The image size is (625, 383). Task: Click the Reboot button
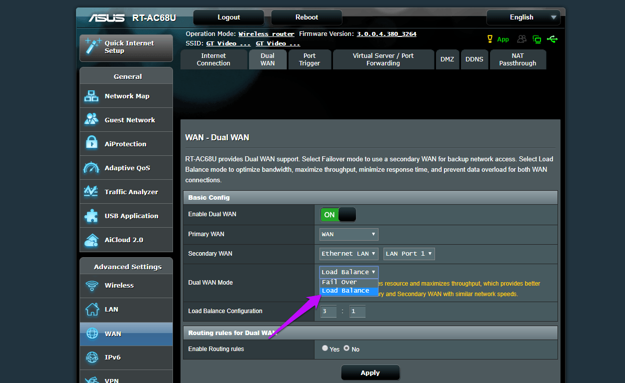click(x=306, y=17)
